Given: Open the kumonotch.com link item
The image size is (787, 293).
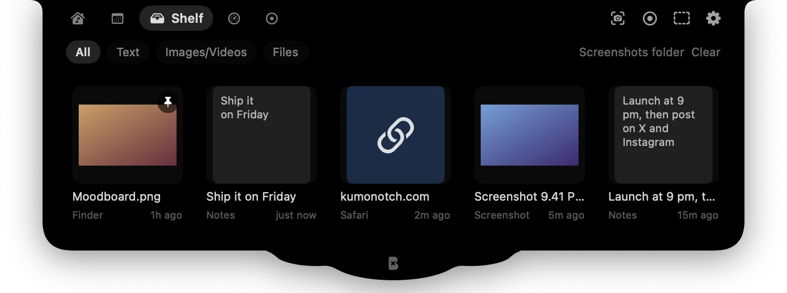Looking at the screenshot, I should point(396,135).
